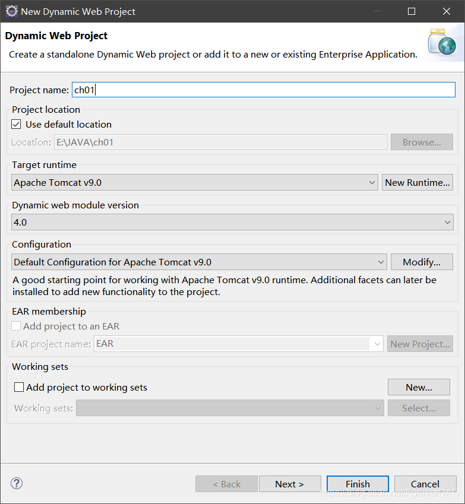Click New Project for EAR membership
465x504 pixels.
pyautogui.click(x=420, y=344)
